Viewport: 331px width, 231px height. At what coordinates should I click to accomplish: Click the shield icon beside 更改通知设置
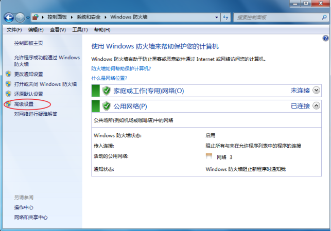tap(8, 74)
